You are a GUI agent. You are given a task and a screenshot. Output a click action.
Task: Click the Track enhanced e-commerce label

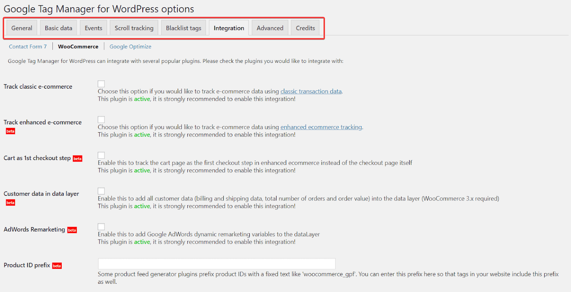click(42, 122)
